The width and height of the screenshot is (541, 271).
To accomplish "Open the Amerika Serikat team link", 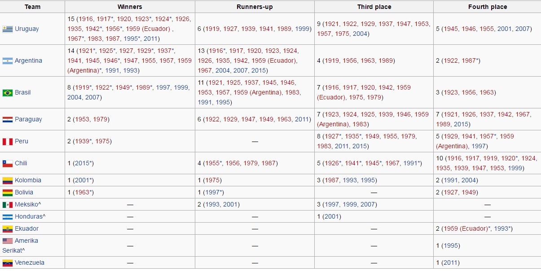I will [x=20, y=245].
